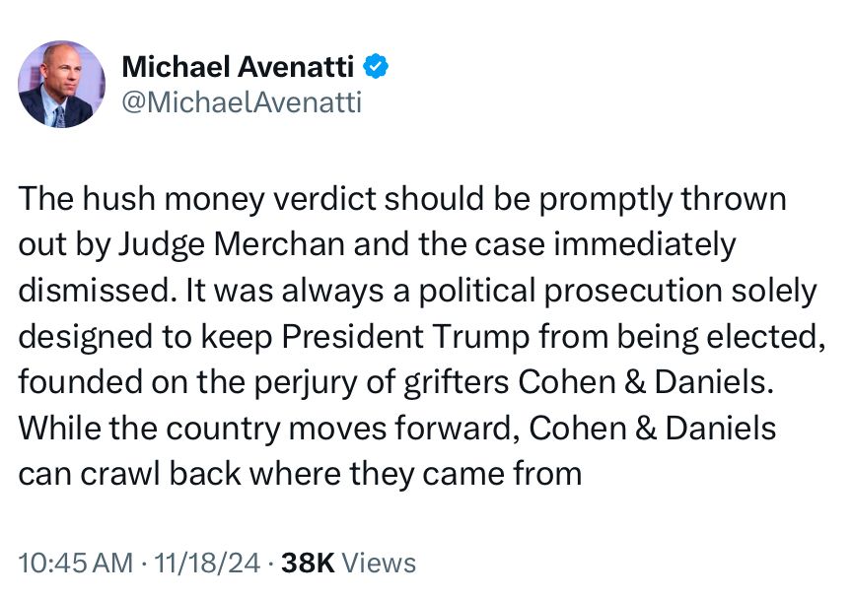Click 'President Trump' in the tweet text

405,337
